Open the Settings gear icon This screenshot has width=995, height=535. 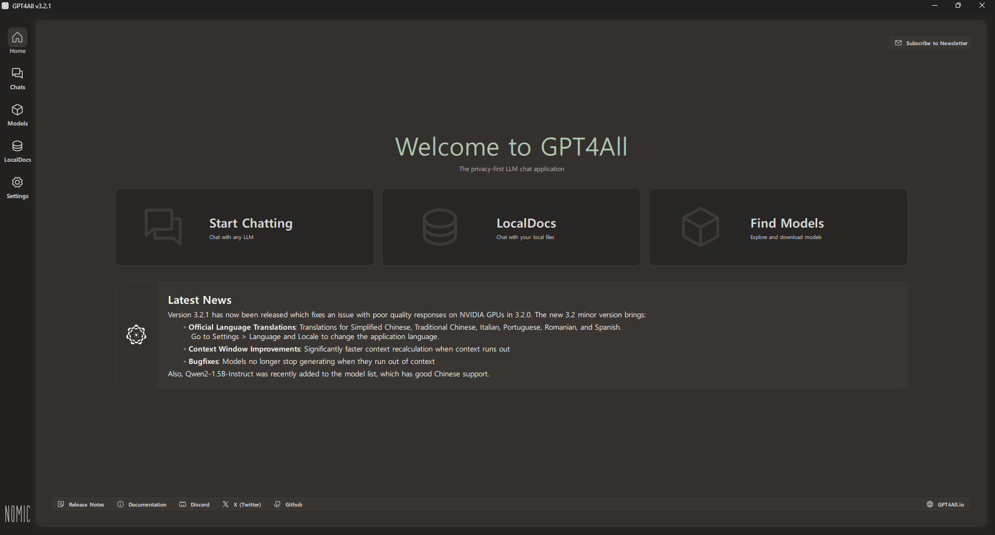click(x=17, y=182)
